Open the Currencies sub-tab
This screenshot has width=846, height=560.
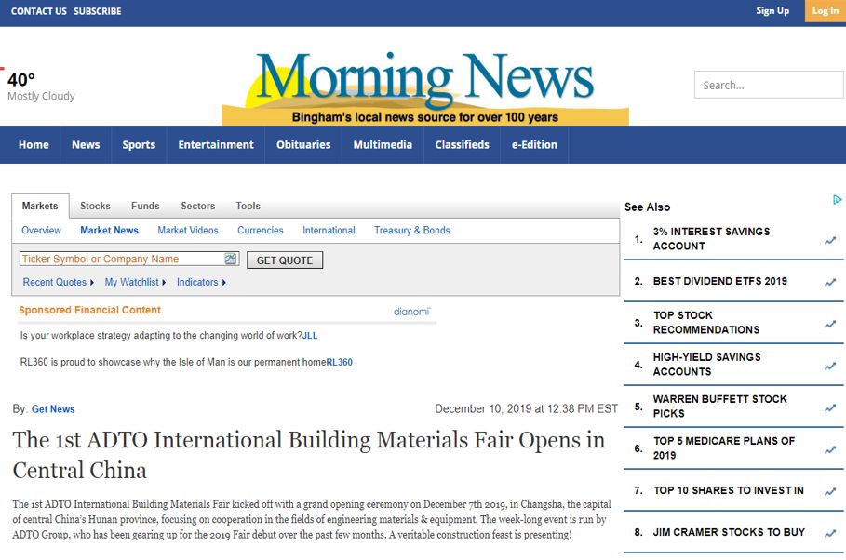click(x=260, y=231)
